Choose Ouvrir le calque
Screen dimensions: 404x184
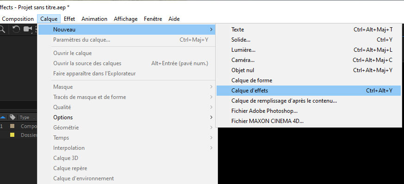pos(127,53)
